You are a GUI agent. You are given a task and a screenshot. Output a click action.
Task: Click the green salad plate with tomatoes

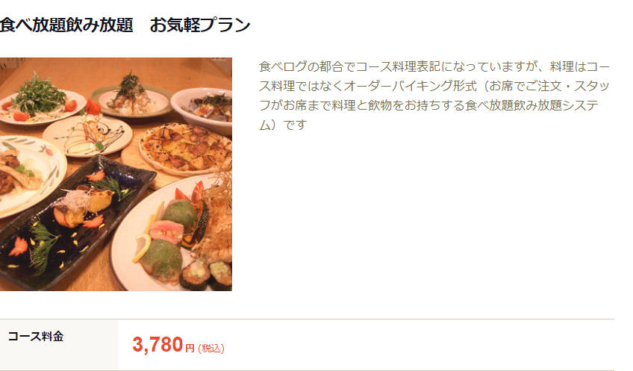[x=40, y=103]
